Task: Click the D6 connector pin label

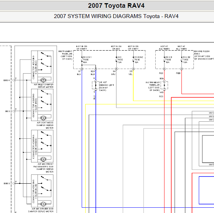Action: [131, 71]
